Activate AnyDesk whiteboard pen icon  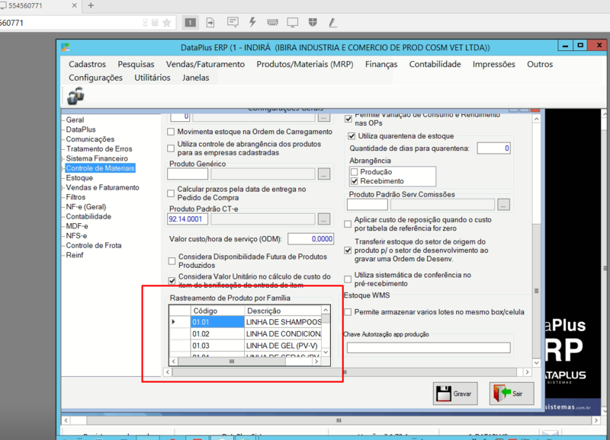(x=332, y=23)
